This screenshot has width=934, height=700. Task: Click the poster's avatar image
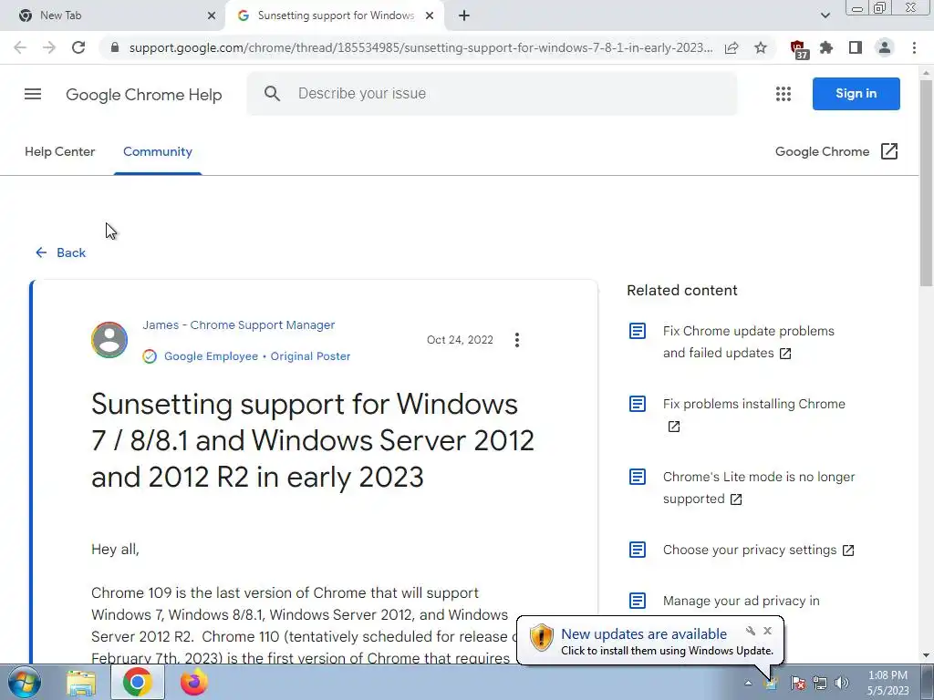pos(109,340)
